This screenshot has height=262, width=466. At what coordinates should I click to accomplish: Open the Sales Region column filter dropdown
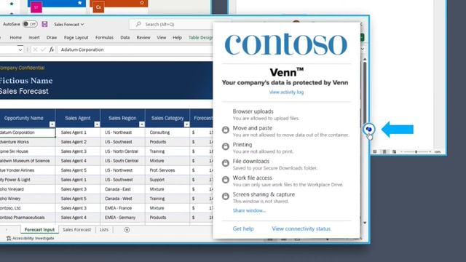(x=142, y=124)
